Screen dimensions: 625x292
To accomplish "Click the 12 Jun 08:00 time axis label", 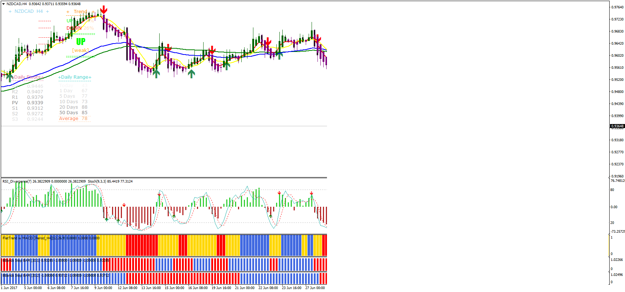I will click(127, 288).
